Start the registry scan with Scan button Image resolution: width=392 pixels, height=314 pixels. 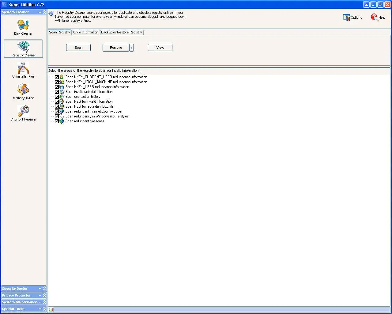point(78,48)
